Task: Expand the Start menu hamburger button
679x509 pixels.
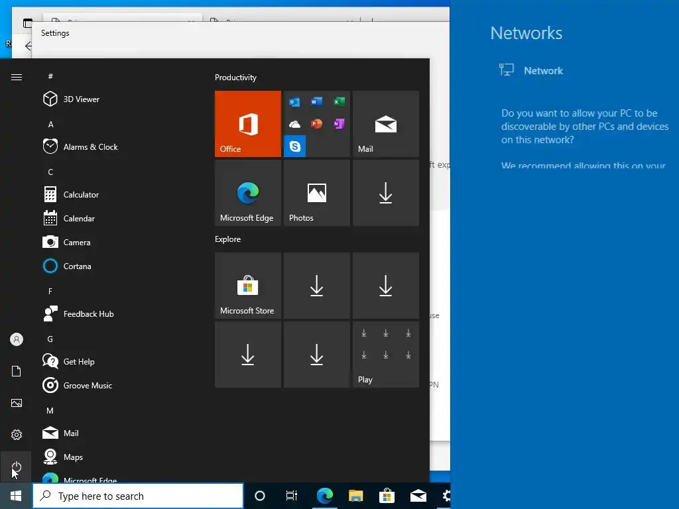Action: [x=17, y=77]
